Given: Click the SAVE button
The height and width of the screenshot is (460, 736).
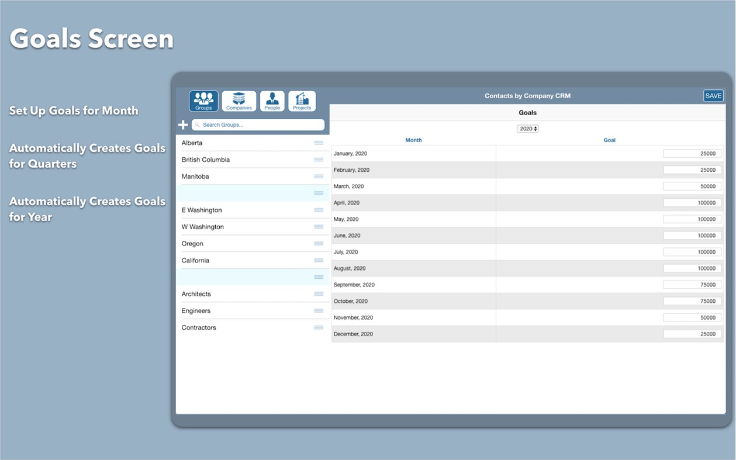Looking at the screenshot, I should click(713, 95).
